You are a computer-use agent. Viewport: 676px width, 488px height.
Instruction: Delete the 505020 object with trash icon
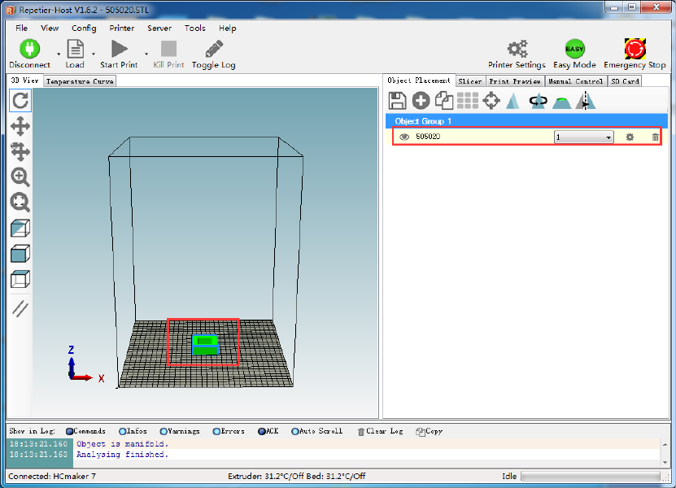tap(656, 137)
